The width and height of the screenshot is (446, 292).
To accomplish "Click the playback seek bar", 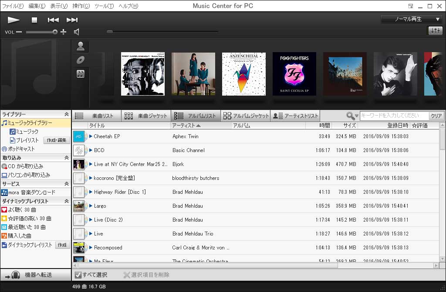I will [162, 31].
